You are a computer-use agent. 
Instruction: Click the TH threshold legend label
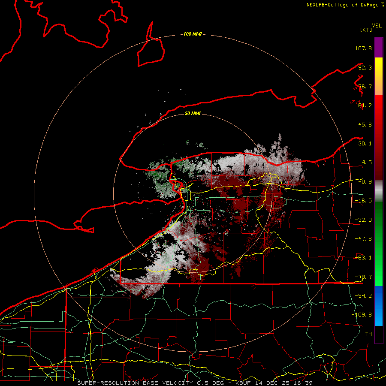click(x=368, y=334)
